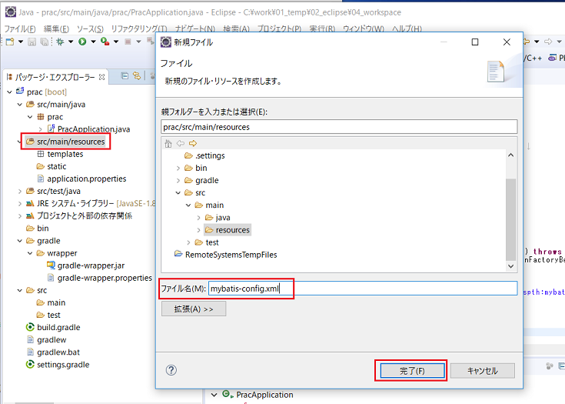This screenshot has width=565, height=404.
Task: Open the Debug dropdown arrow
Action: pyautogui.click(x=71, y=42)
